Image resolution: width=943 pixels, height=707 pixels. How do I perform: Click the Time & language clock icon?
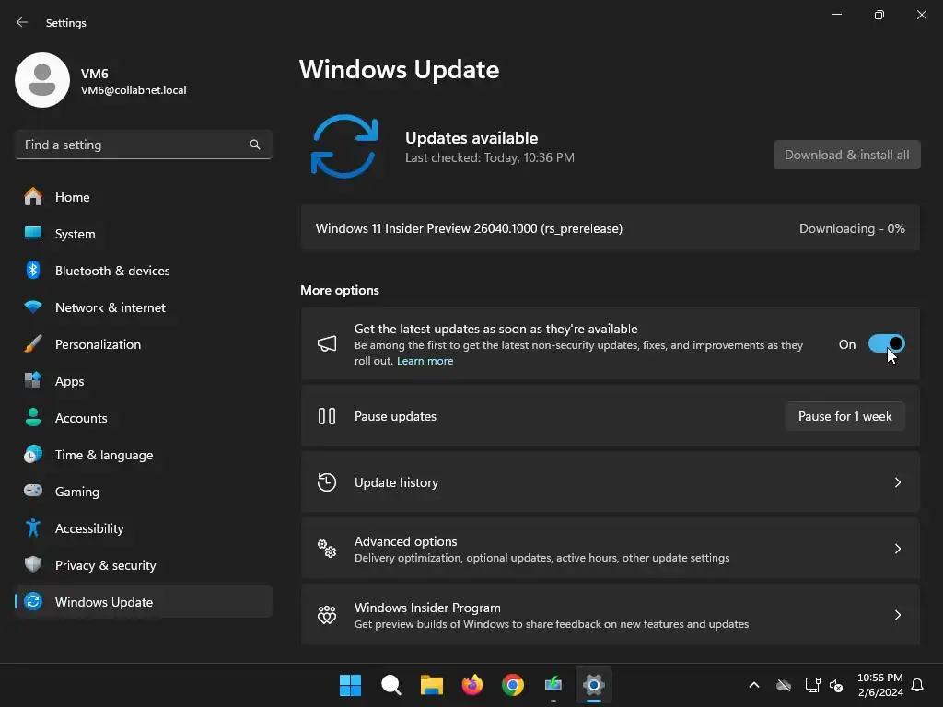(33, 455)
